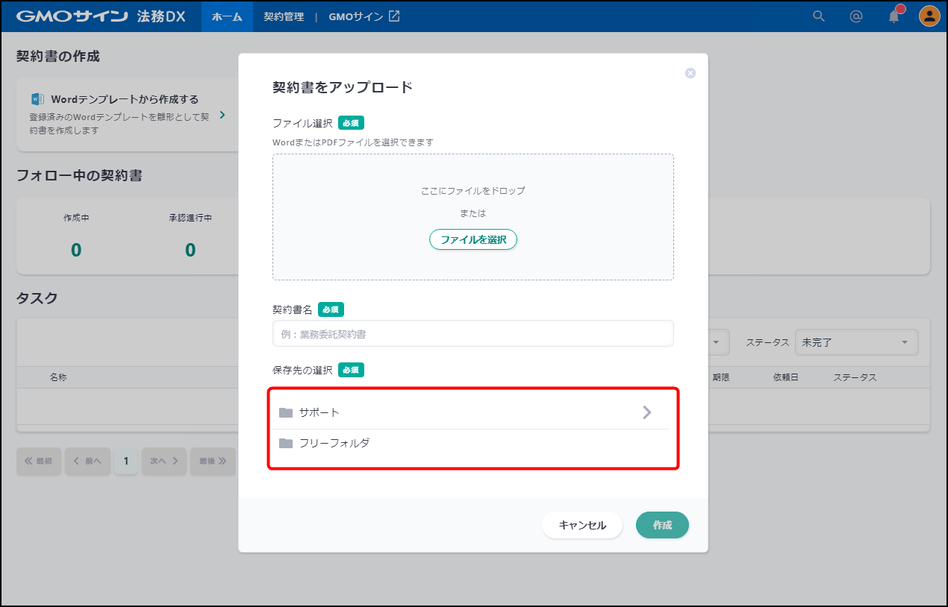Screen dimensions: 948x607
Task: Close the upload dialog with X icon
Action: (690, 73)
